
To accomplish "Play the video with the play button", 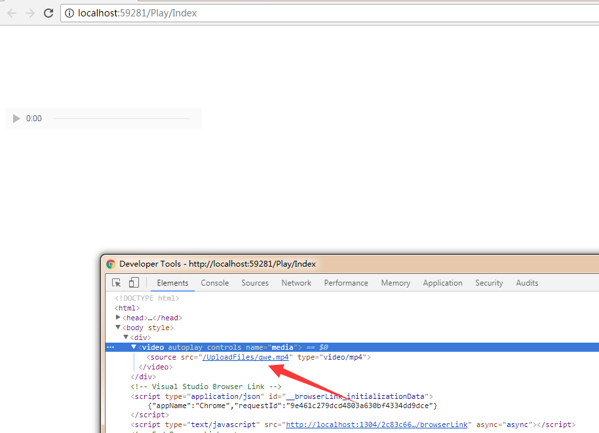I will [16, 119].
